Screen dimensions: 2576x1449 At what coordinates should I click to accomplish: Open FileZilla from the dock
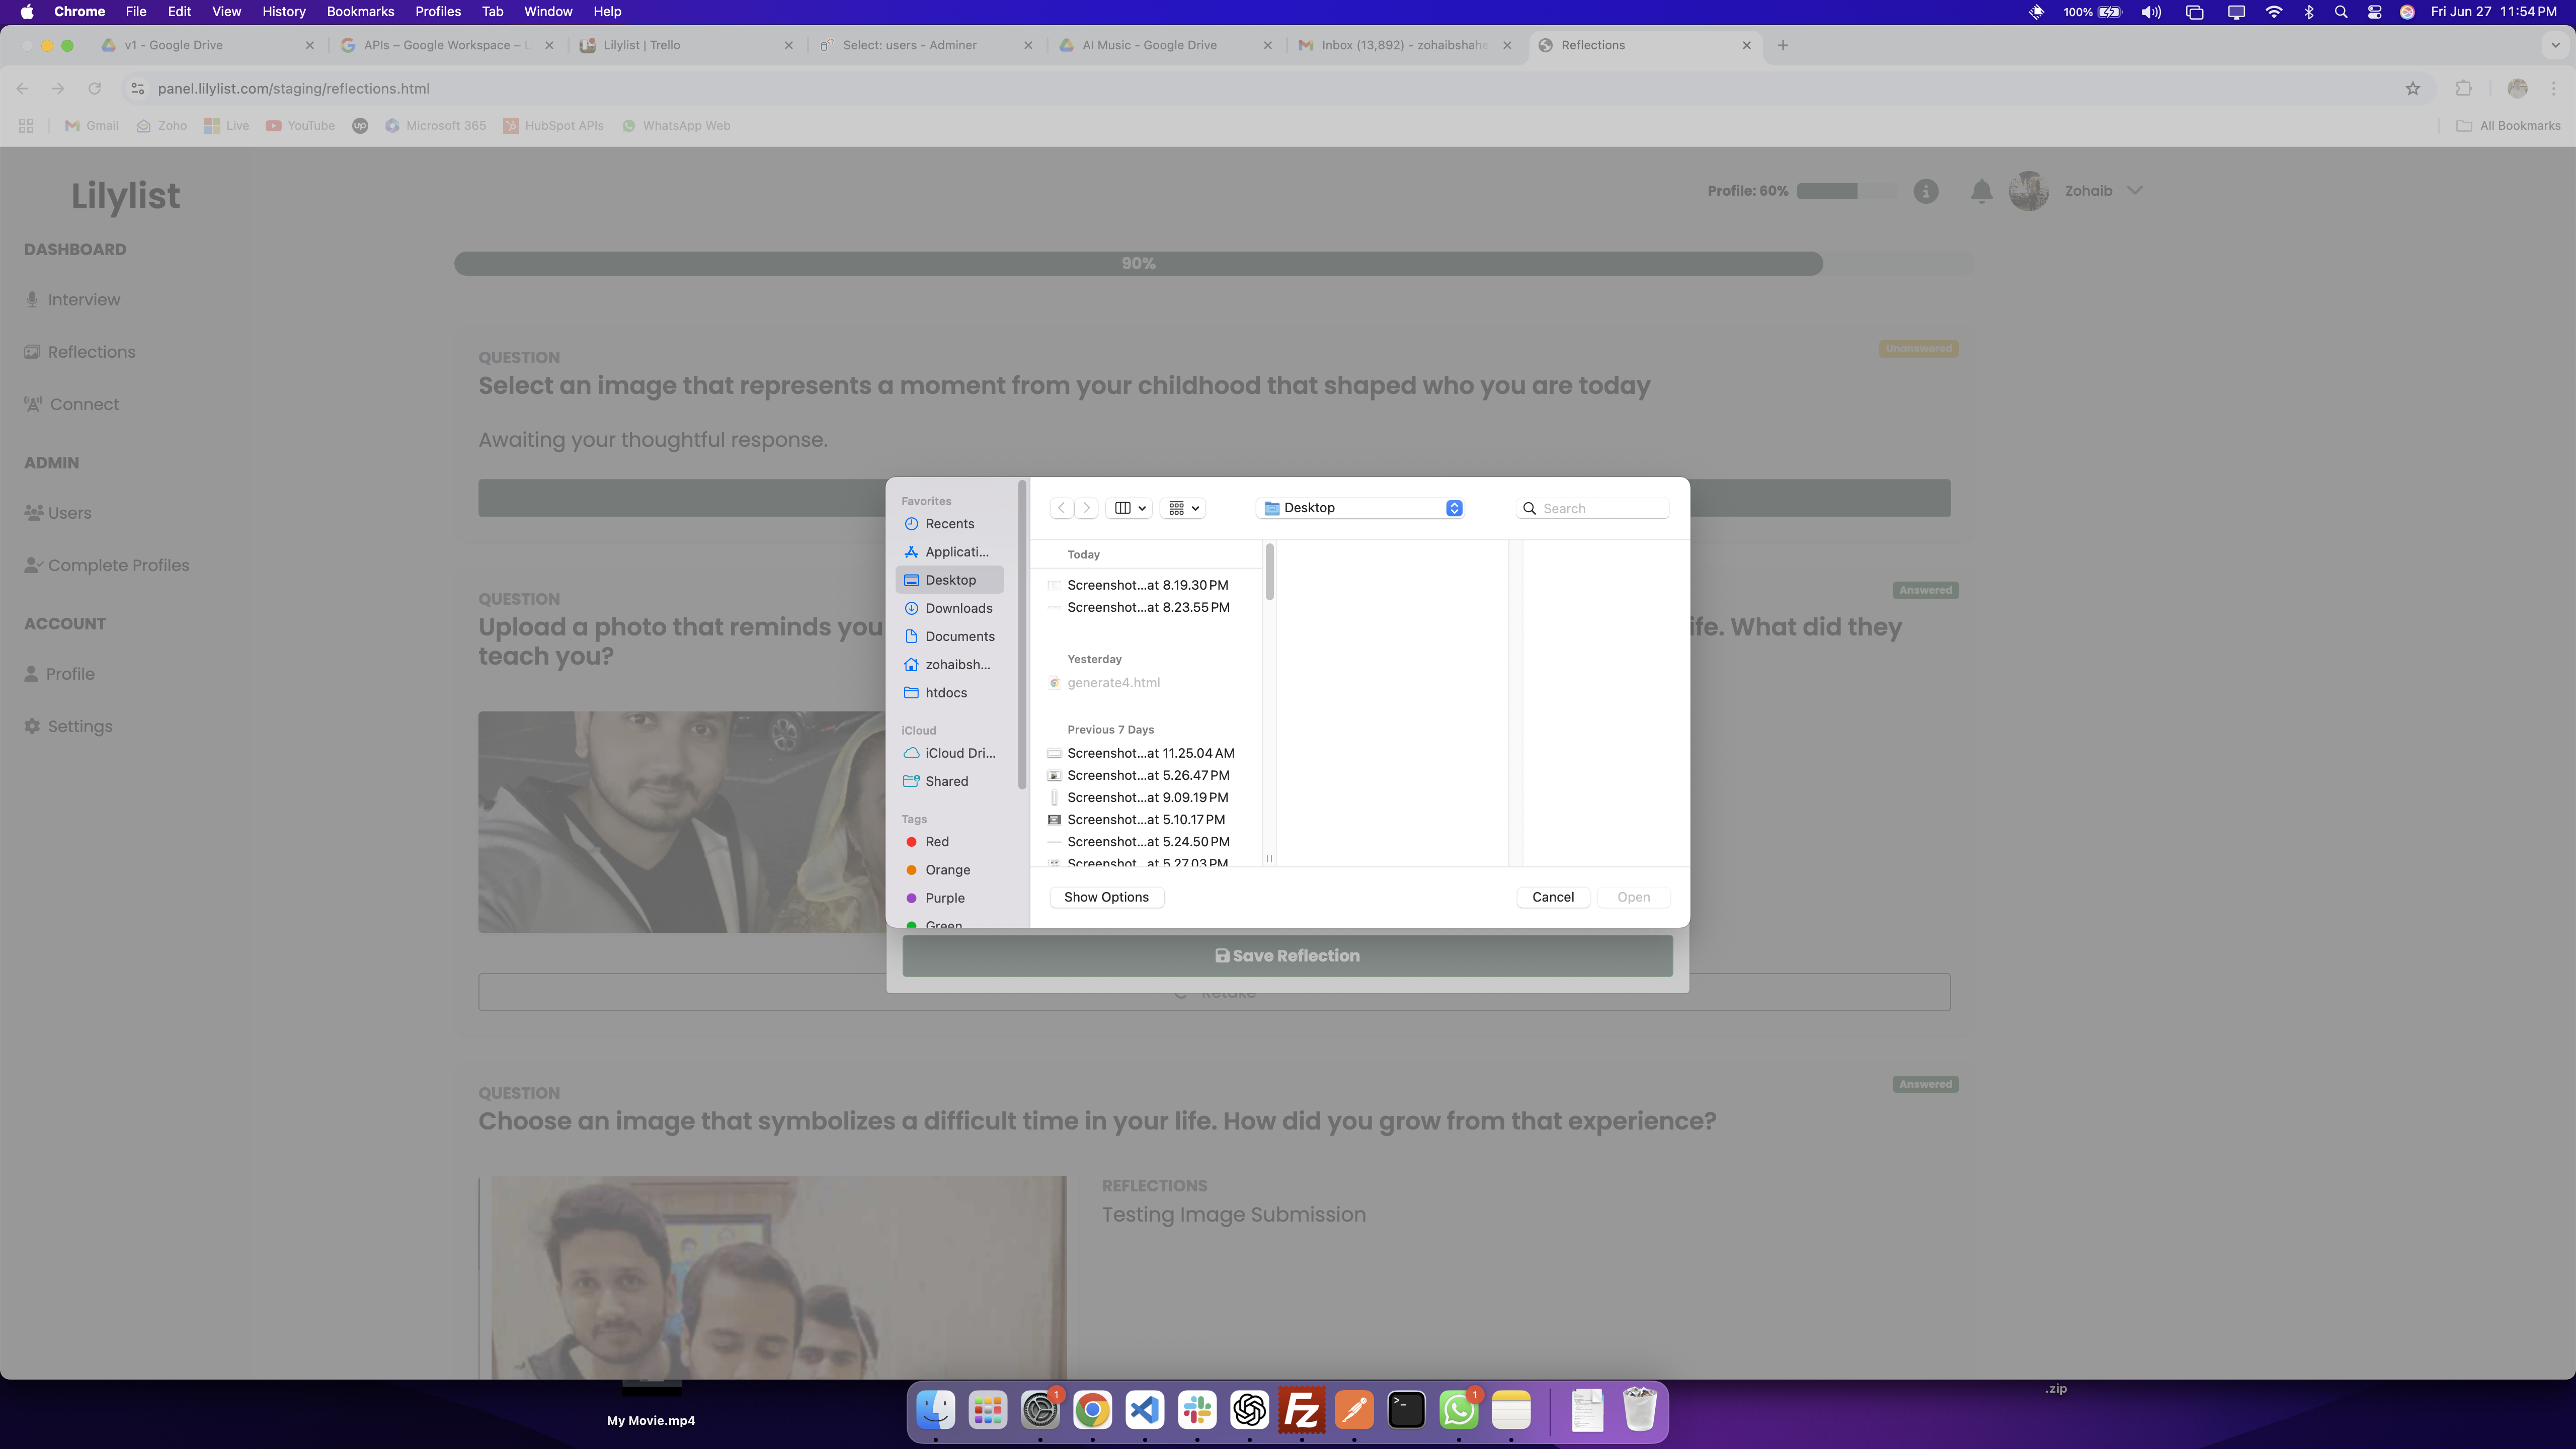click(x=1301, y=1410)
